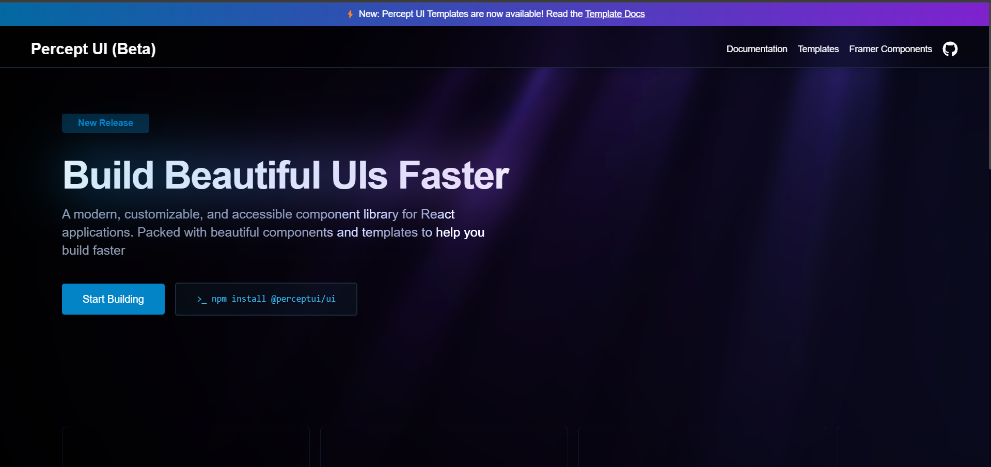Open the Percept UI GitHub repository icon
The image size is (991, 467).
[x=950, y=49]
